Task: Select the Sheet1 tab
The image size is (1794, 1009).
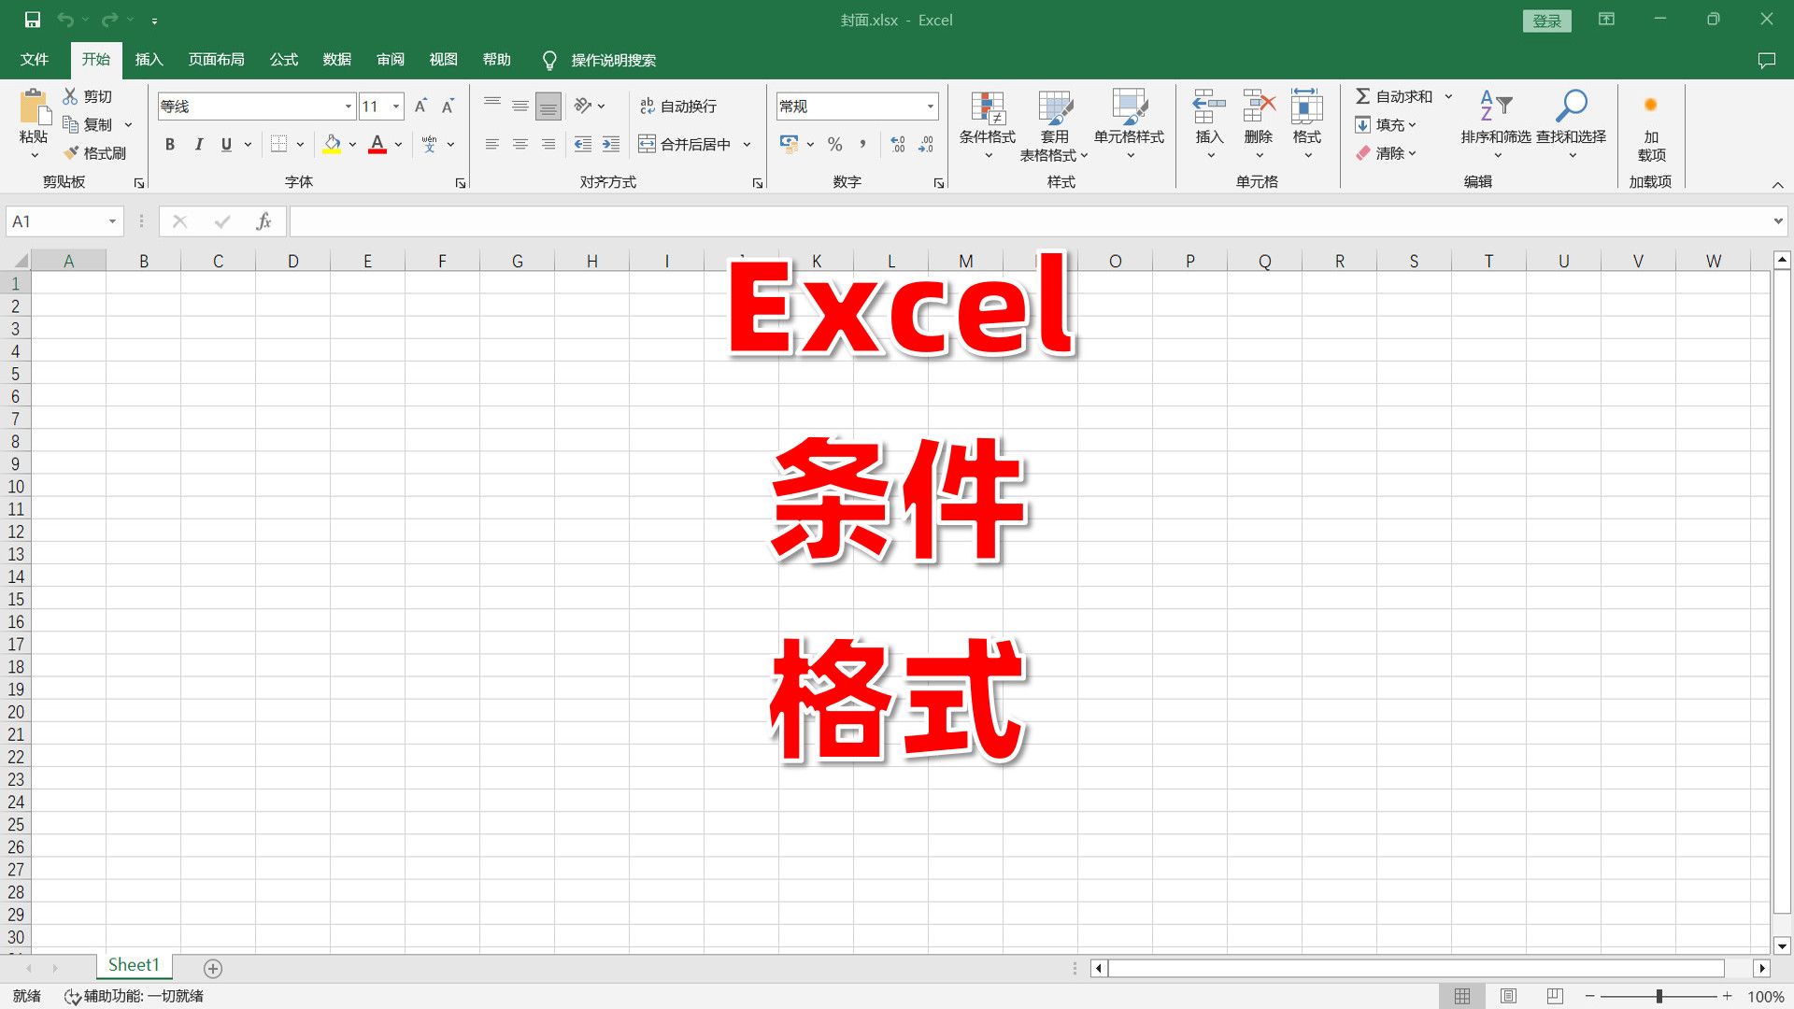Action: tap(134, 965)
